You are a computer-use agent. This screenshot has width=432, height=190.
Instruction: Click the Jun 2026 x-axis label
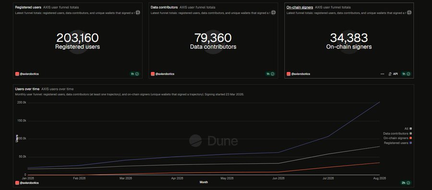click(x=278, y=178)
